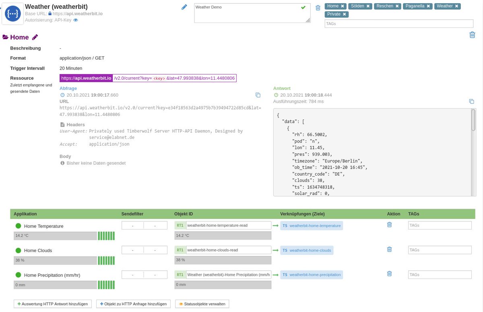
Task: Click TAGs field of Home Precipitation row
Action: coord(440,275)
